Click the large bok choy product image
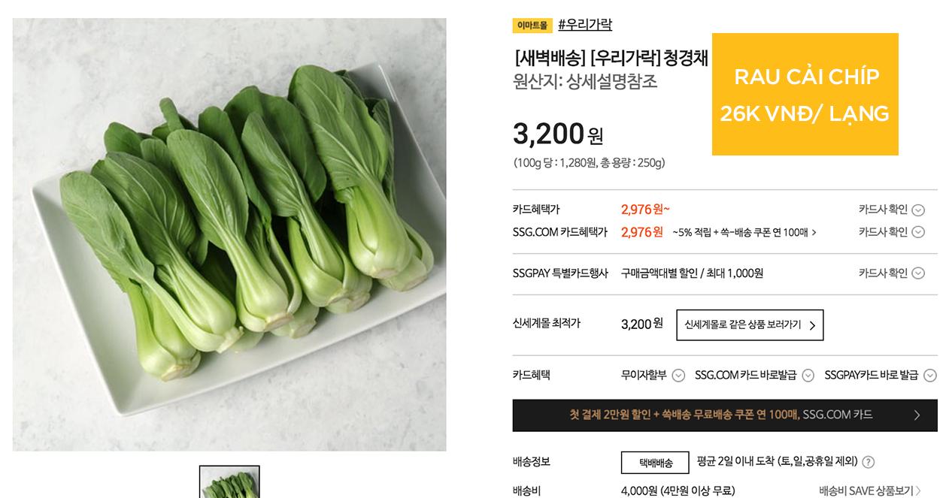946x498 pixels. tap(229, 234)
